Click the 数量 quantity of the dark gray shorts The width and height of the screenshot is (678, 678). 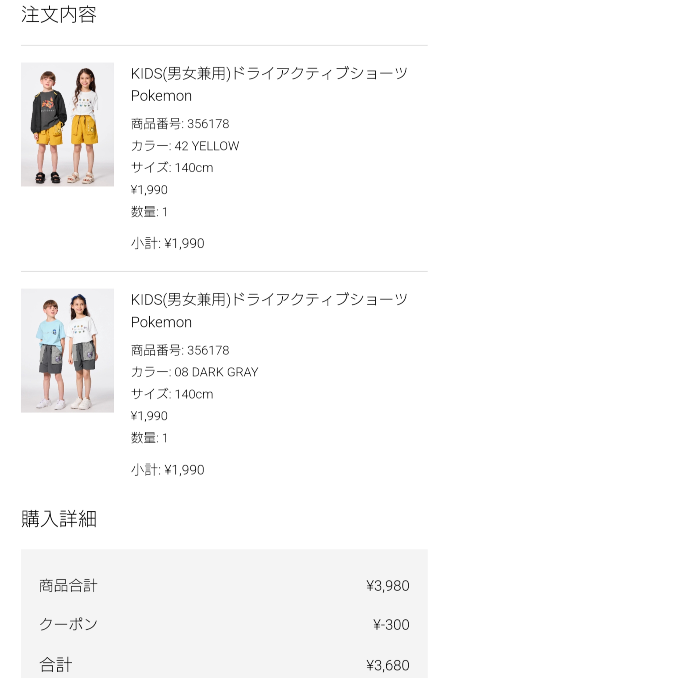pyautogui.click(x=149, y=438)
